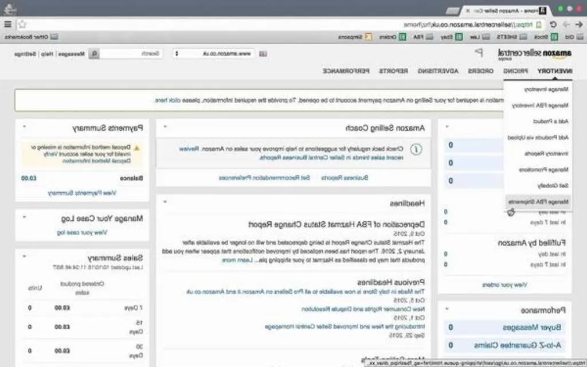The width and height of the screenshot is (587, 367).
Task: Reload the page with the refresh icon
Action: 553,24
